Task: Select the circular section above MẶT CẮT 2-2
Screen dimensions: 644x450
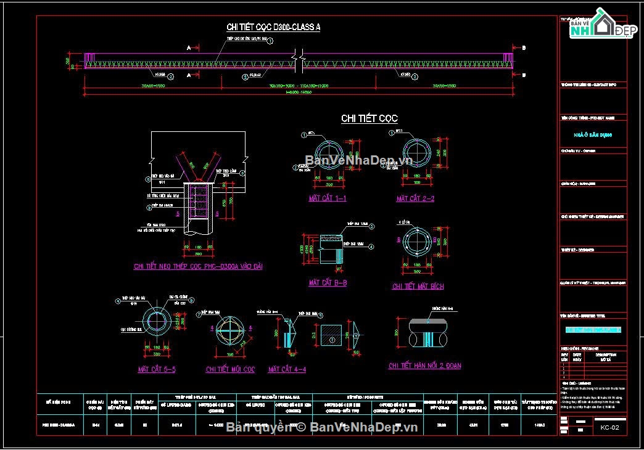Action: [x=417, y=152]
